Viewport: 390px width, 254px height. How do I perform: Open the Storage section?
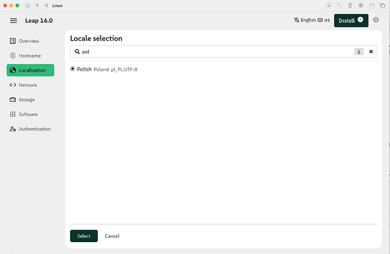[27, 100]
